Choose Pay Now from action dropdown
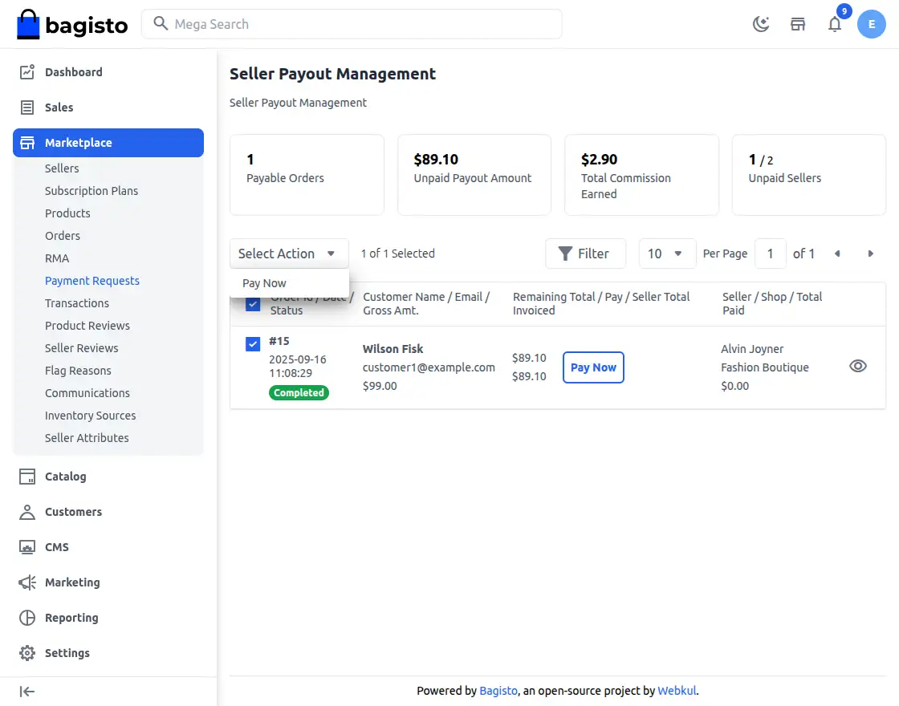The width and height of the screenshot is (899, 706). click(265, 283)
